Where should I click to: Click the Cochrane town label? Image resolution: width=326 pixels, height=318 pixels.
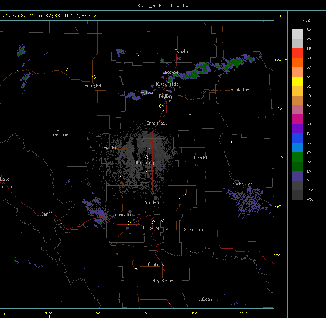click(x=122, y=215)
